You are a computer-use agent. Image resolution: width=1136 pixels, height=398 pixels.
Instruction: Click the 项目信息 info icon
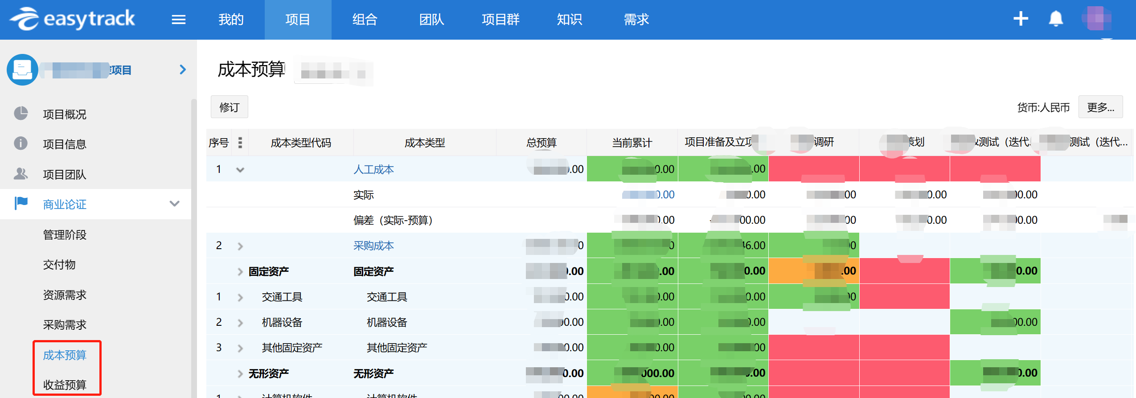click(x=21, y=144)
